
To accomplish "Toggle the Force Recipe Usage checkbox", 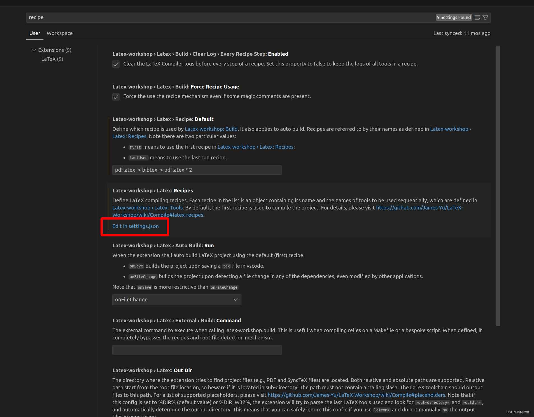I will (116, 97).
